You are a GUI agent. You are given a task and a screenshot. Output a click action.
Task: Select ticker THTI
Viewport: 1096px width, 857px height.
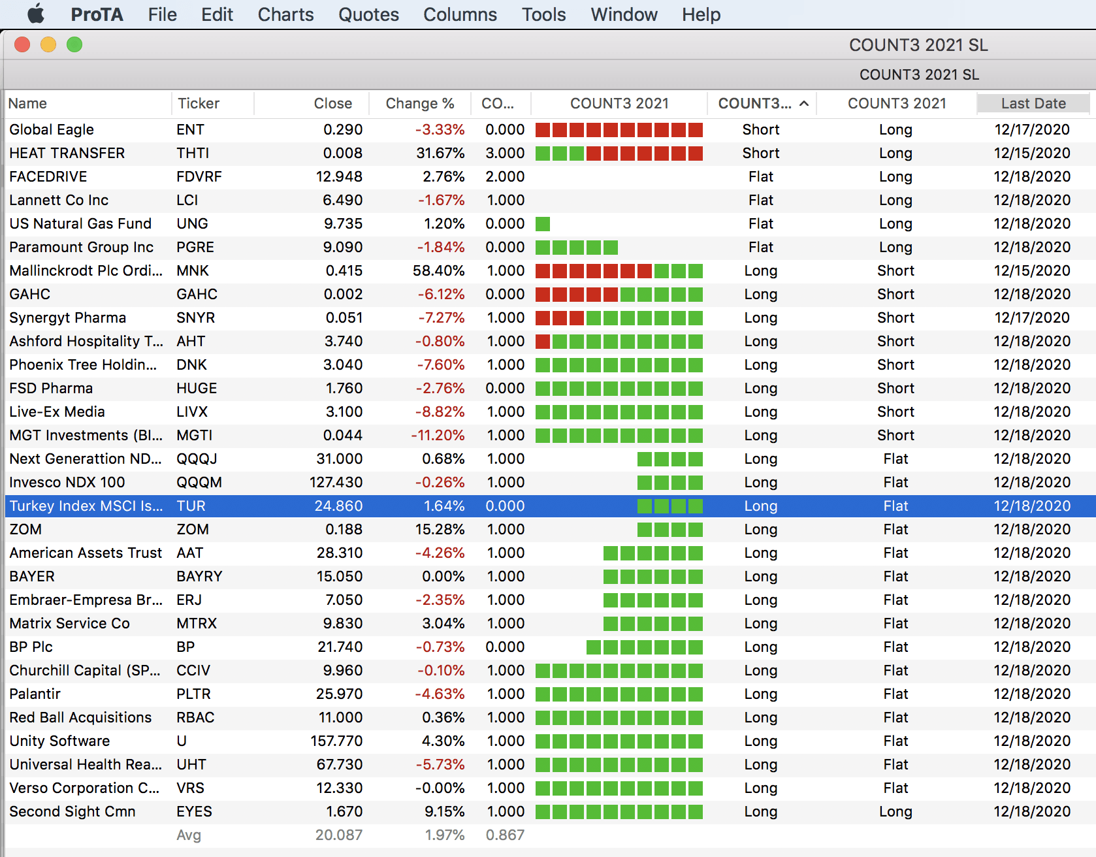tap(193, 153)
